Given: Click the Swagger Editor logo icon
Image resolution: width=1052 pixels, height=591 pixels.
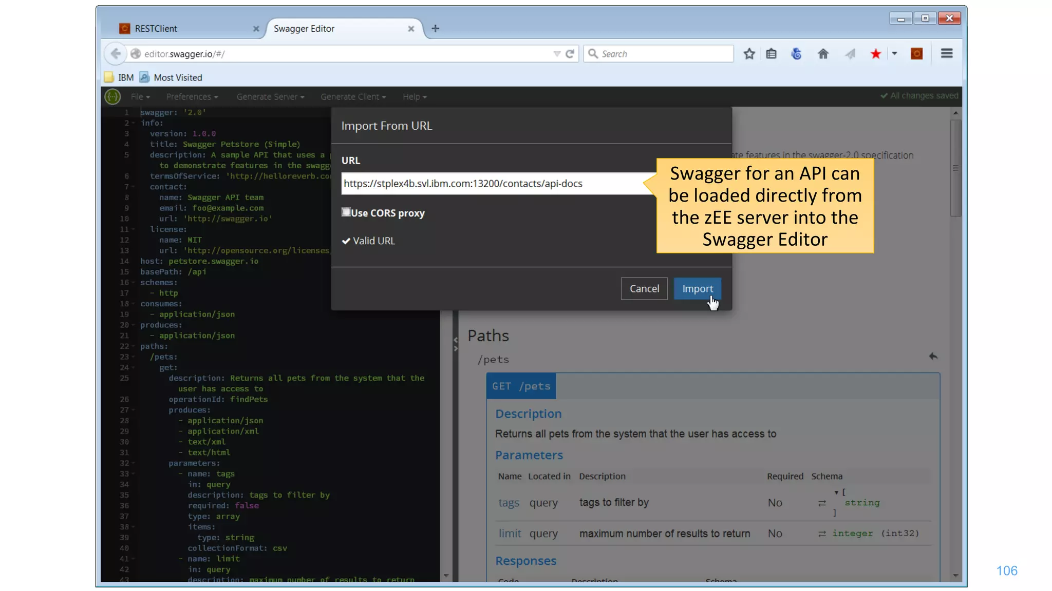Looking at the screenshot, I should [x=112, y=96].
